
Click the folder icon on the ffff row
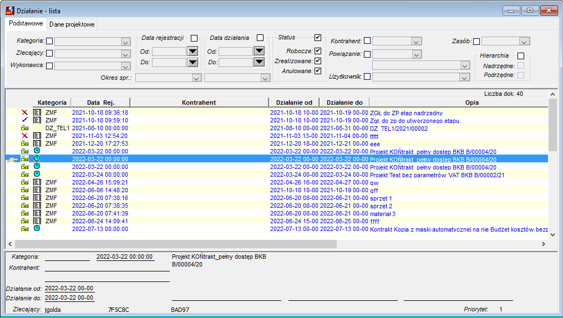click(24, 221)
